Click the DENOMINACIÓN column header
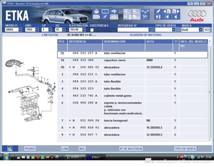Image resolution: width=214 pixels, height=167 pixels. [x=124, y=41]
